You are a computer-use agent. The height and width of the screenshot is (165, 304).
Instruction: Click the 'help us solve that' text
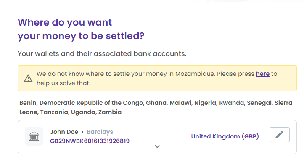(63, 83)
